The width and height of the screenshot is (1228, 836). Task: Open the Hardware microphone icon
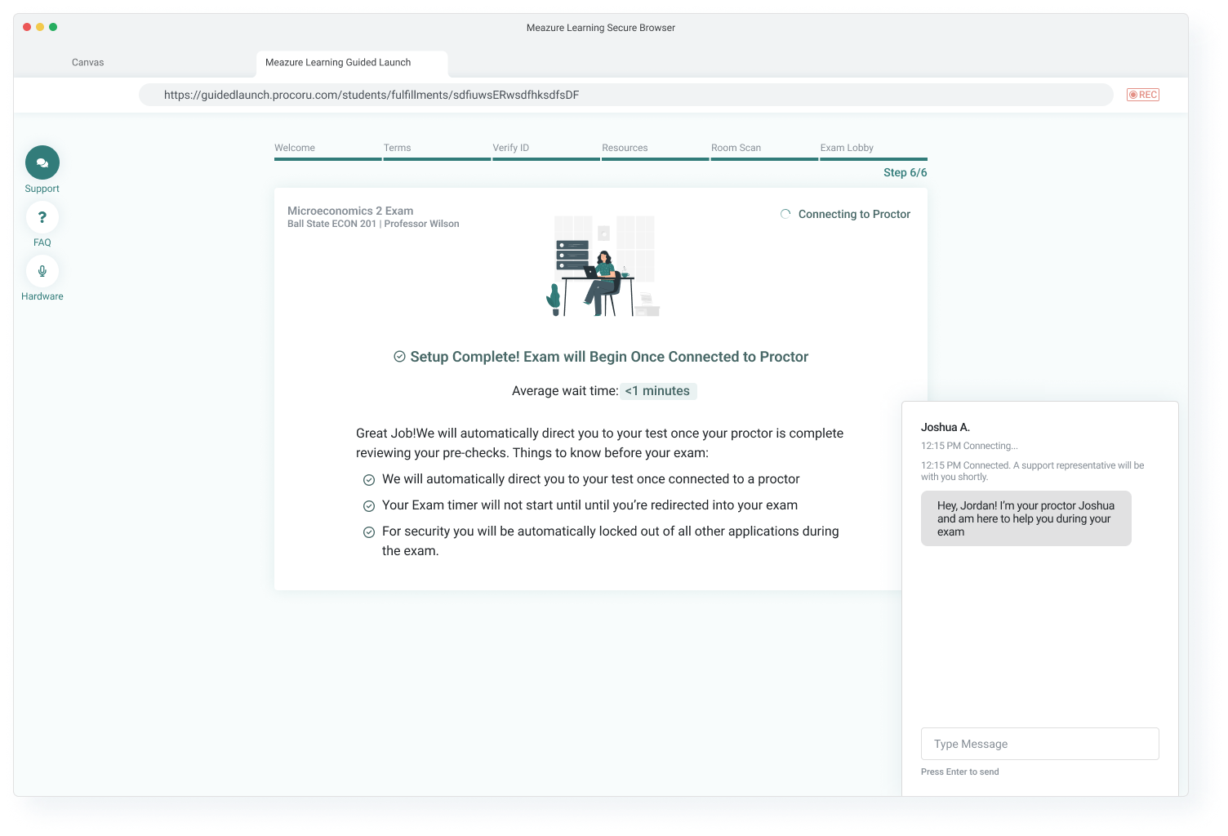(42, 271)
